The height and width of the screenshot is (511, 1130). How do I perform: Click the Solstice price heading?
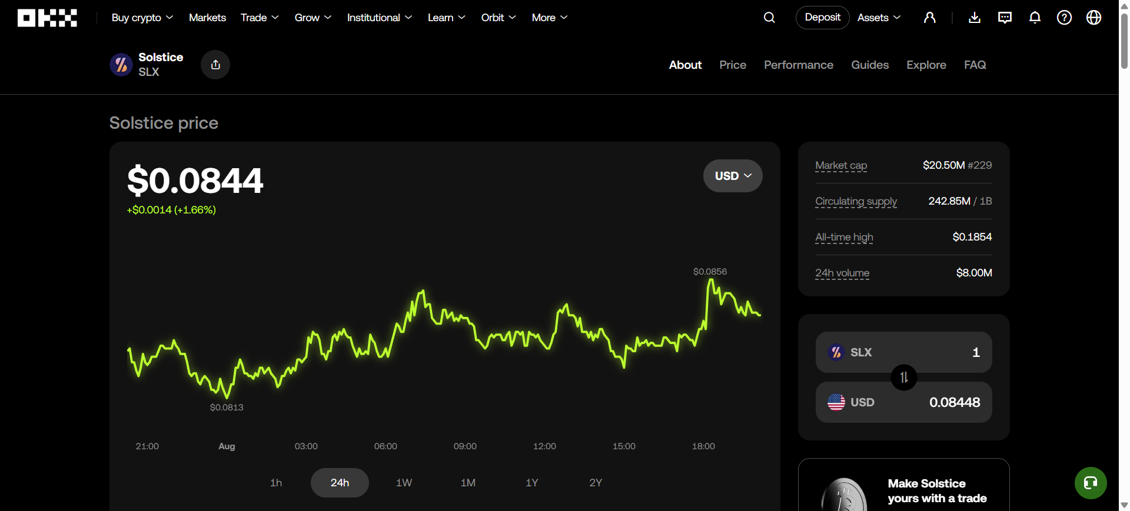tap(164, 123)
